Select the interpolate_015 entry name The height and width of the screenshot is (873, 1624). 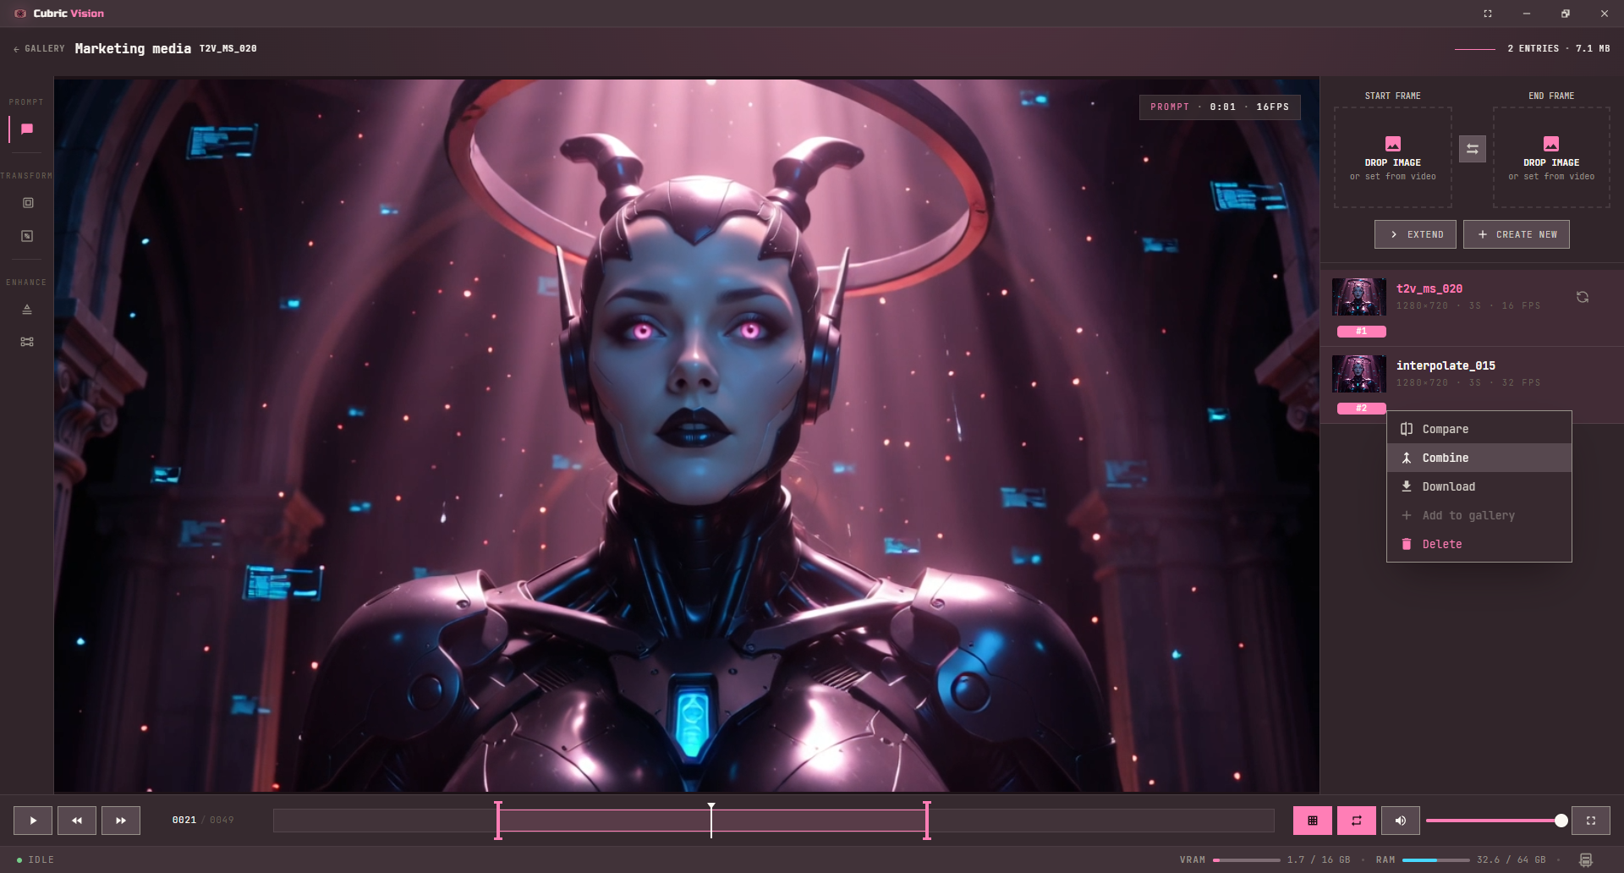[x=1446, y=365]
